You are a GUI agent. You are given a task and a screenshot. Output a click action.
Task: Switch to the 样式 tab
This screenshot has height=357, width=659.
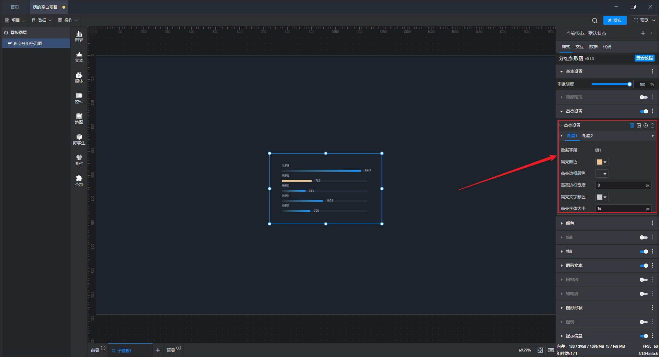(566, 47)
